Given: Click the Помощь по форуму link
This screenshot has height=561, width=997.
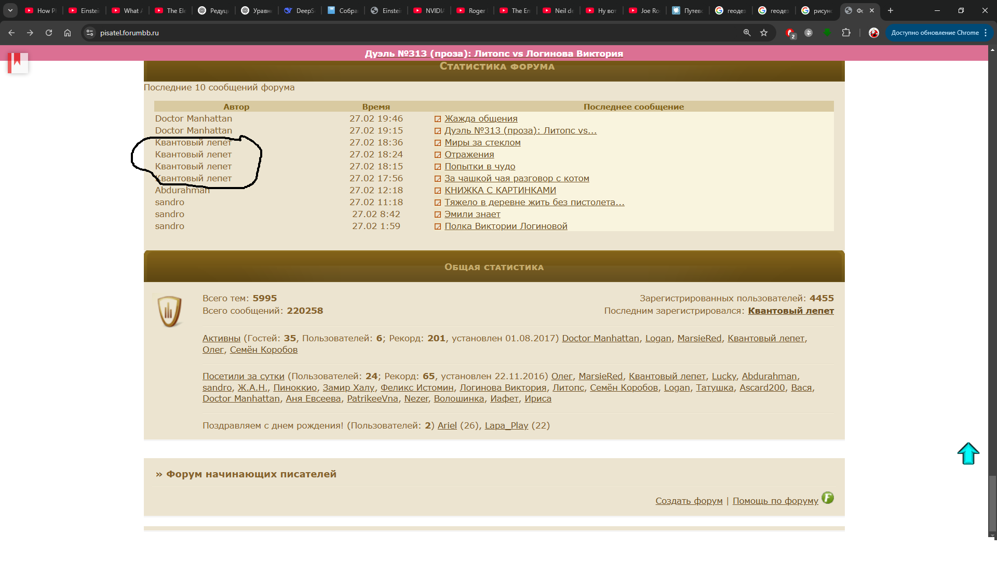Looking at the screenshot, I should pos(775,501).
